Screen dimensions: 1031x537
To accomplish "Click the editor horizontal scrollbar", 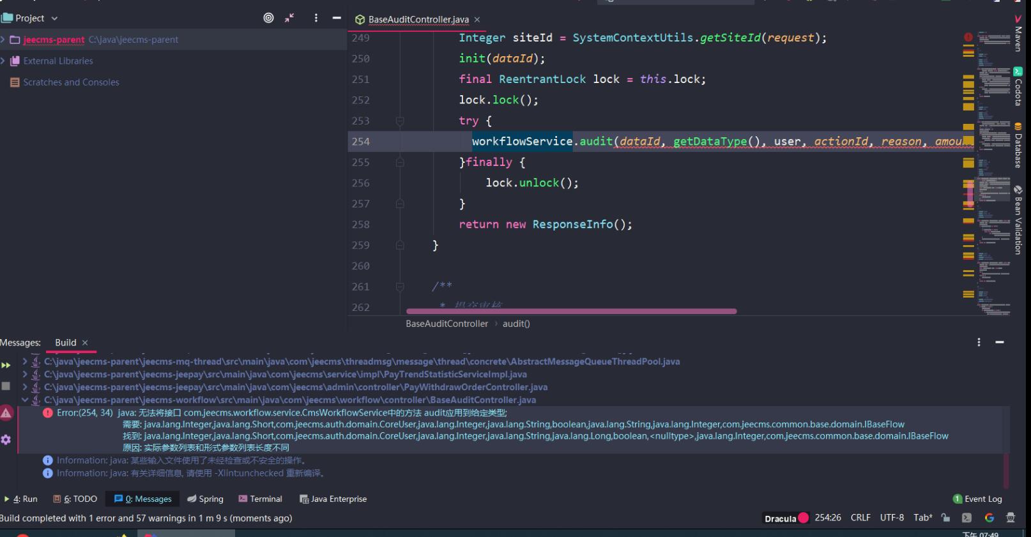I will [x=571, y=312].
